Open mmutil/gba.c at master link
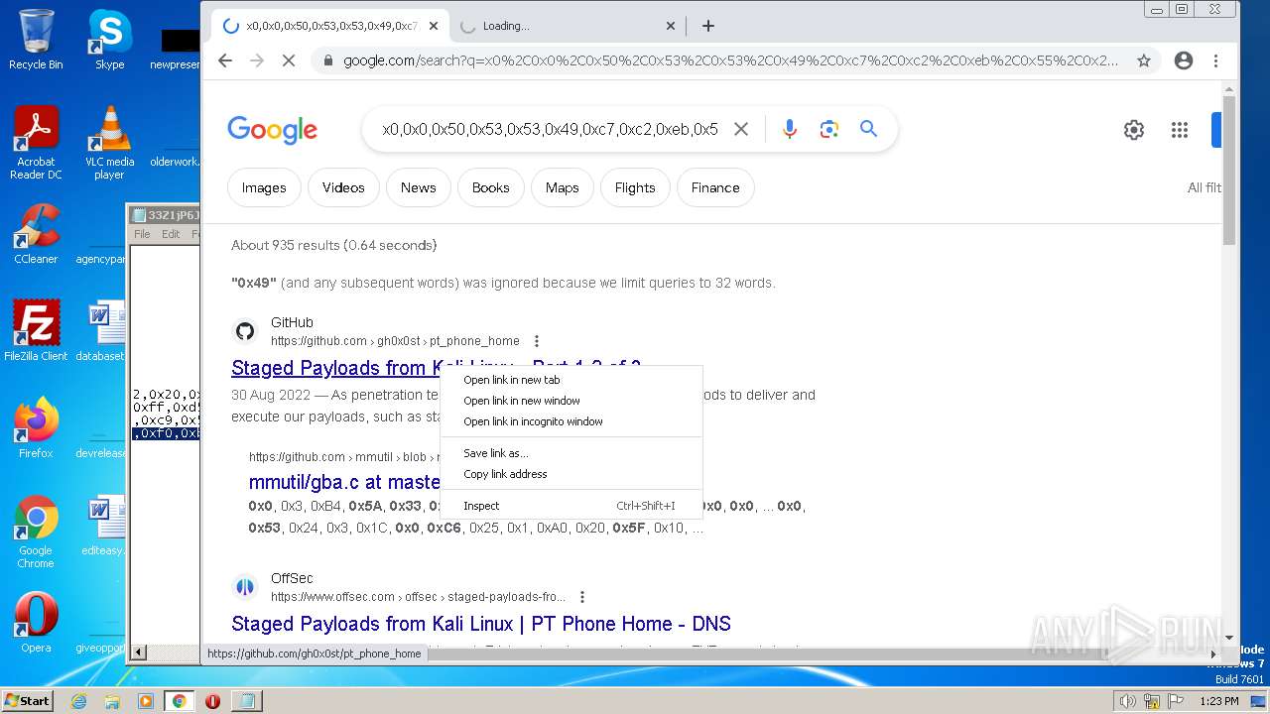This screenshot has height=714, width=1270. [x=344, y=482]
